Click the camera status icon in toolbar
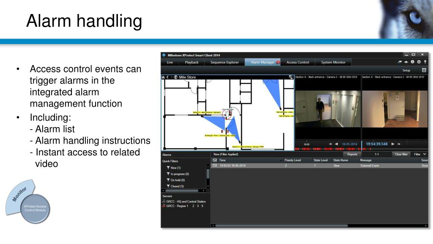The height and width of the screenshot is (244, 433). coord(400,62)
